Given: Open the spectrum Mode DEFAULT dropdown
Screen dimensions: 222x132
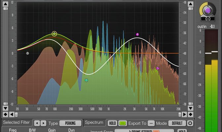Looking at the screenshot, I should (x=177, y=123).
